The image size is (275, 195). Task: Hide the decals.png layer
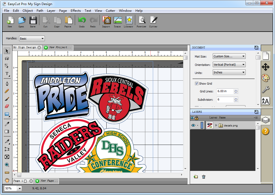point(194,125)
